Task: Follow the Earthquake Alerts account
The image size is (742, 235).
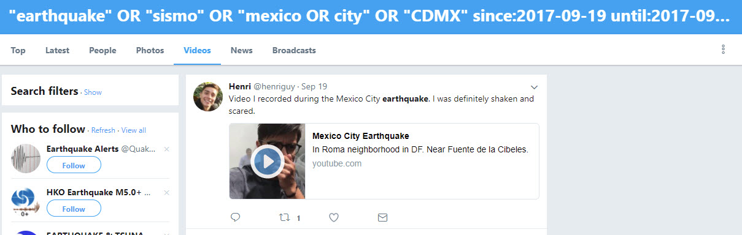Action: pos(74,165)
